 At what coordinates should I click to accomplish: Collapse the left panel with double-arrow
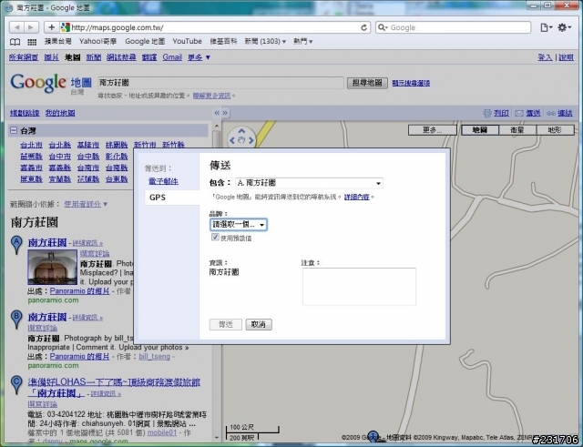(217, 113)
